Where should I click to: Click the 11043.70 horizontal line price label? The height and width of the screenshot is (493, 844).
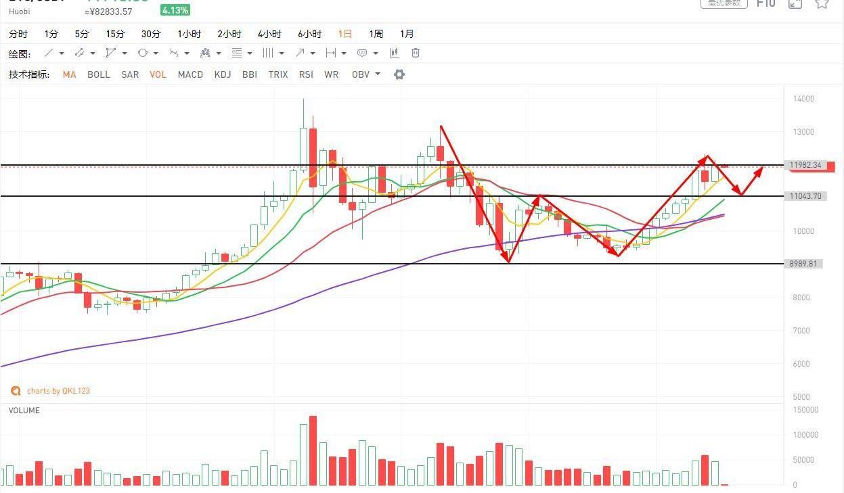805,196
